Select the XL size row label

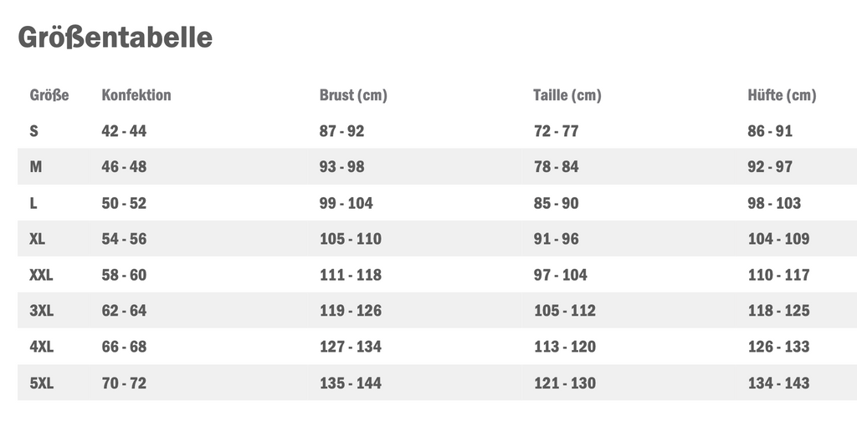[37, 239]
